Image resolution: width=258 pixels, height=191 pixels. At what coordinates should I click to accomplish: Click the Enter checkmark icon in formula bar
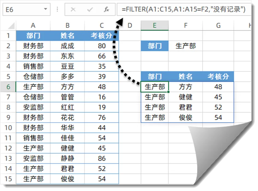click(90, 10)
